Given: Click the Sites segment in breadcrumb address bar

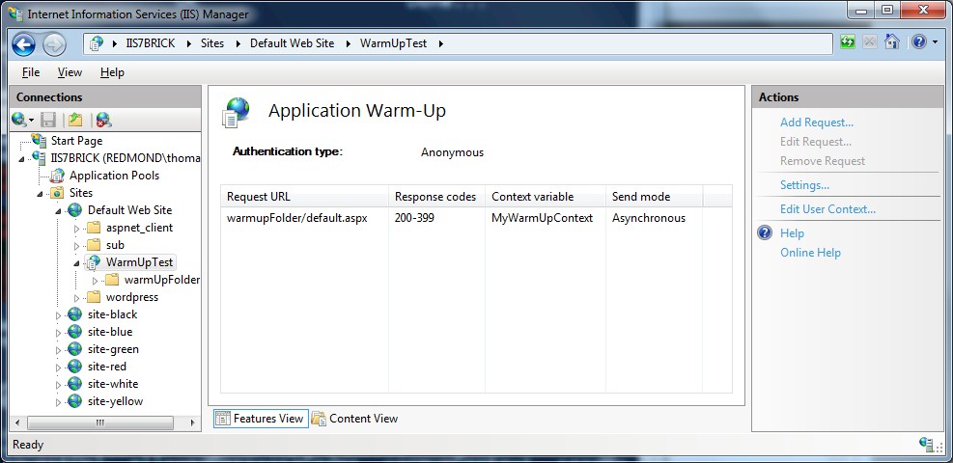Looking at the screenshot, I should 212,43.
